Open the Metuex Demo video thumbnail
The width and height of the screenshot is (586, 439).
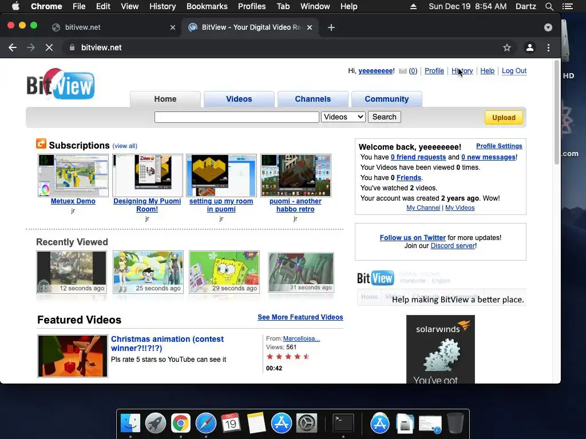tap(73, 175)
